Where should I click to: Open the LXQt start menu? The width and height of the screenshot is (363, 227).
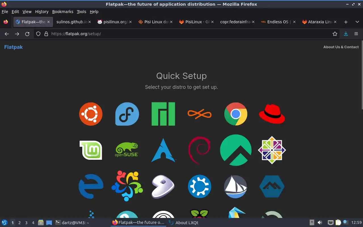(5, 222)
